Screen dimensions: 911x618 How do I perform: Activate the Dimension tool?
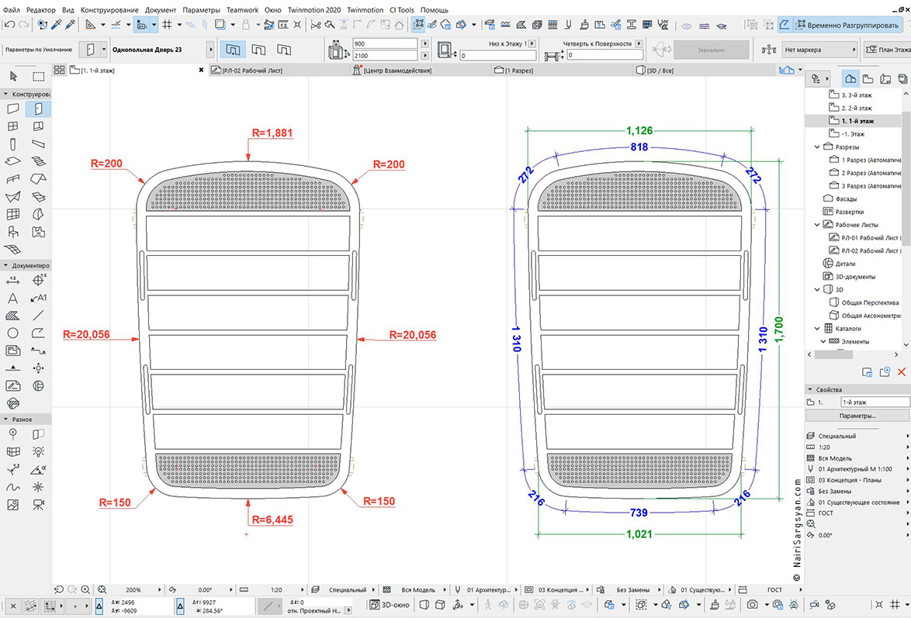tap(12, 281)
